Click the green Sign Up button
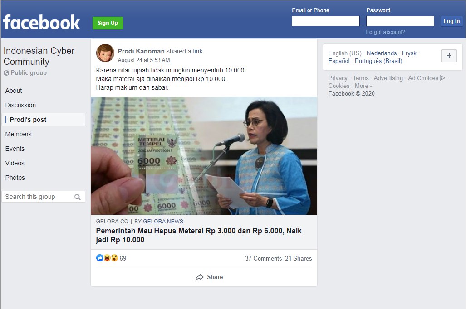Viewport: 466px width, 309px height. click(x=108, y=23)
